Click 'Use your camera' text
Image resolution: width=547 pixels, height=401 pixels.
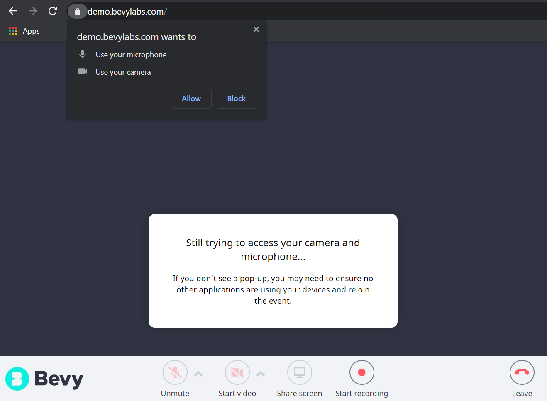(x=123, y=72)
